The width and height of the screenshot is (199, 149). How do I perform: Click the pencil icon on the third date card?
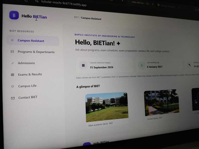click(x=189, y=65)
